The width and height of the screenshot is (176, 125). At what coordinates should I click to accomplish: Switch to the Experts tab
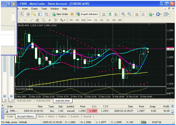(x=75, y=117)
